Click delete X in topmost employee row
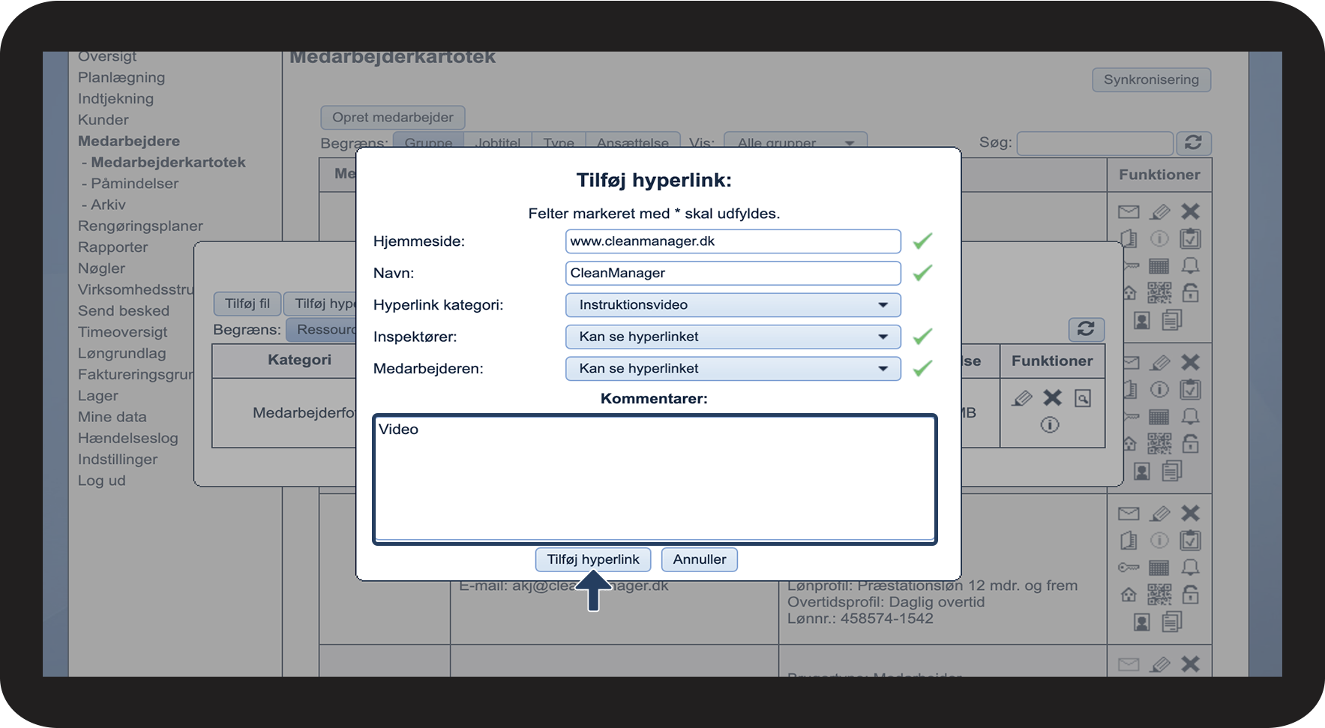Screen dimensions: 1325x728 [x=1191, y=211]
